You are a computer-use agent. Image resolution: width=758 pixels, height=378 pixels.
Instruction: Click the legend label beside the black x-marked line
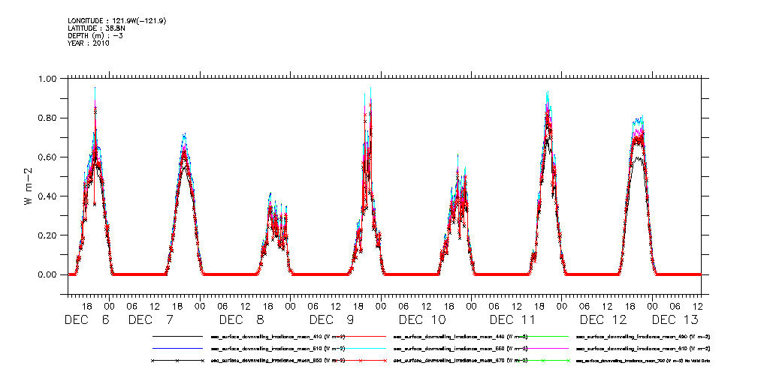pos(278,361)
